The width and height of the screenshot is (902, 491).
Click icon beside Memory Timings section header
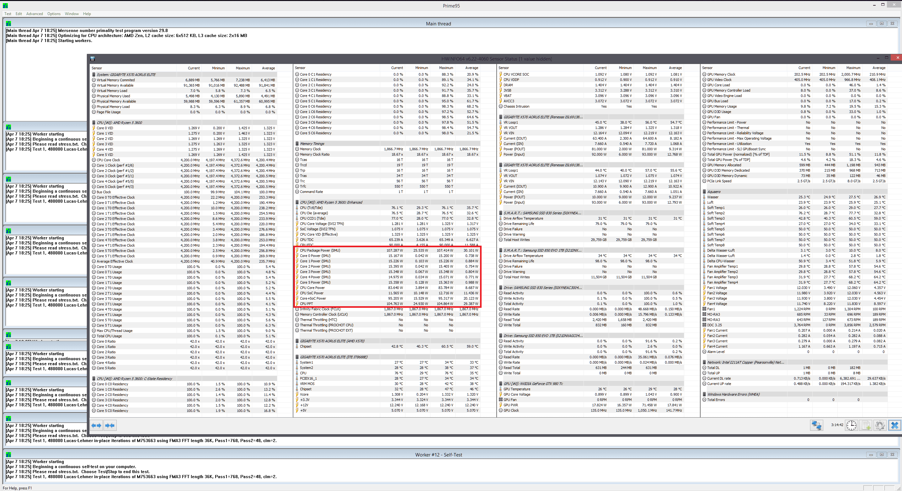tap(297, 144)
